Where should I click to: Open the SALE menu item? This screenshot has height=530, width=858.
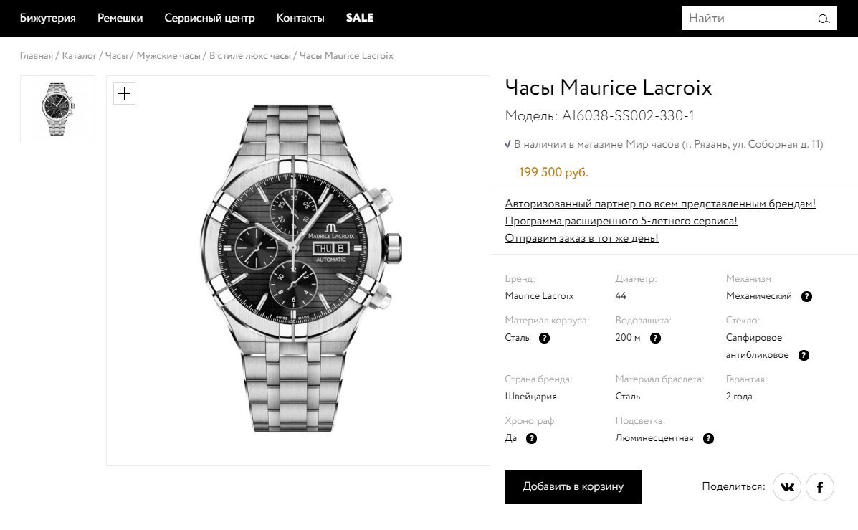click(359, 18)
